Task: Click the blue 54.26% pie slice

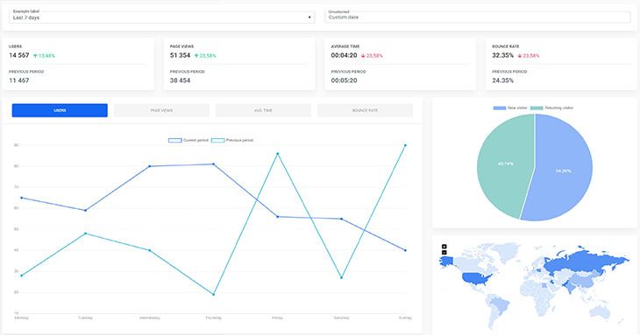Action: tap(563, 171)
